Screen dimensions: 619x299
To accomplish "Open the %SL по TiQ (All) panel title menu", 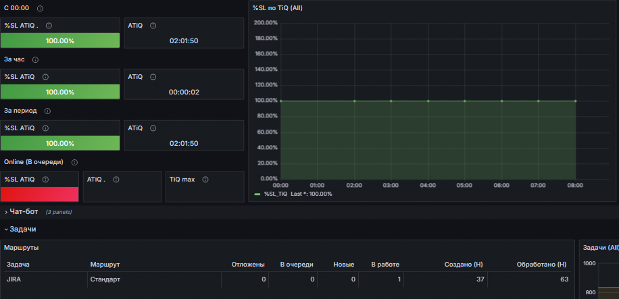I will coord(278,8).
